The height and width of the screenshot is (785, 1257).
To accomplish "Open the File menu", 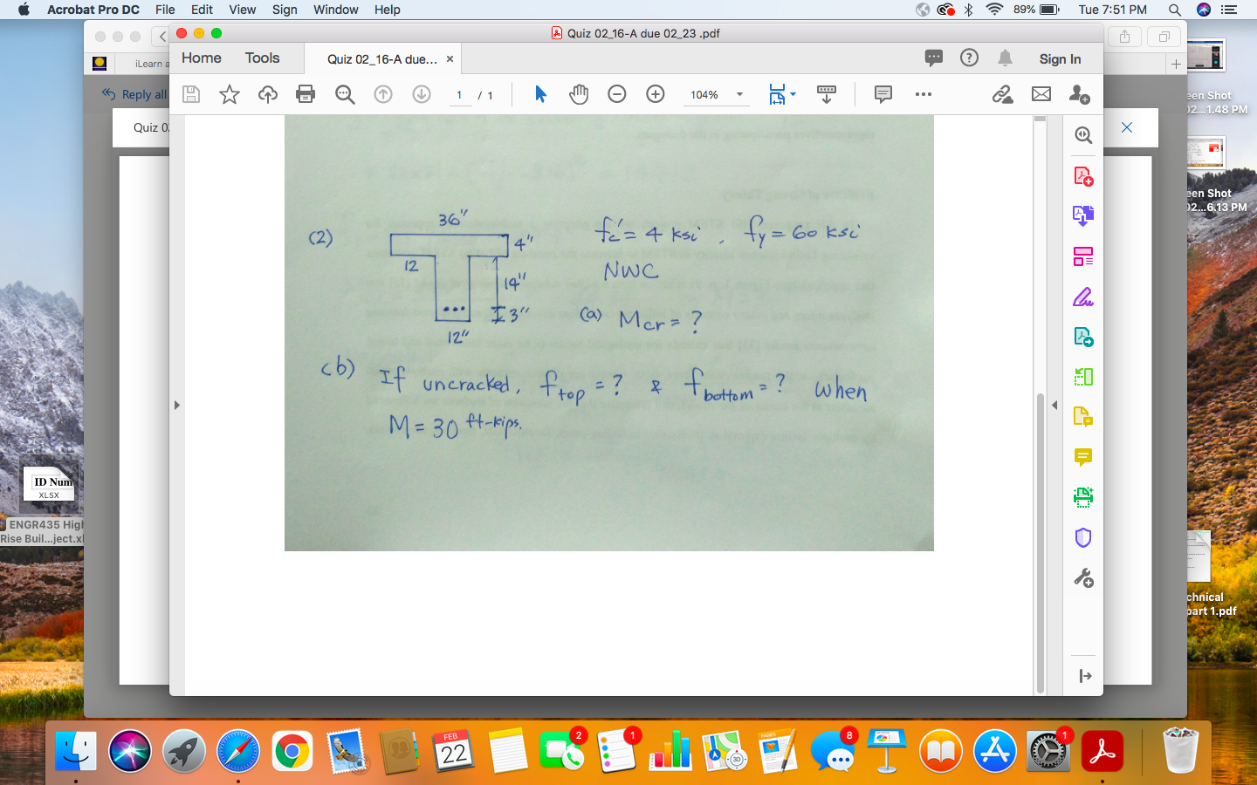I will click(x=165, y=10).
